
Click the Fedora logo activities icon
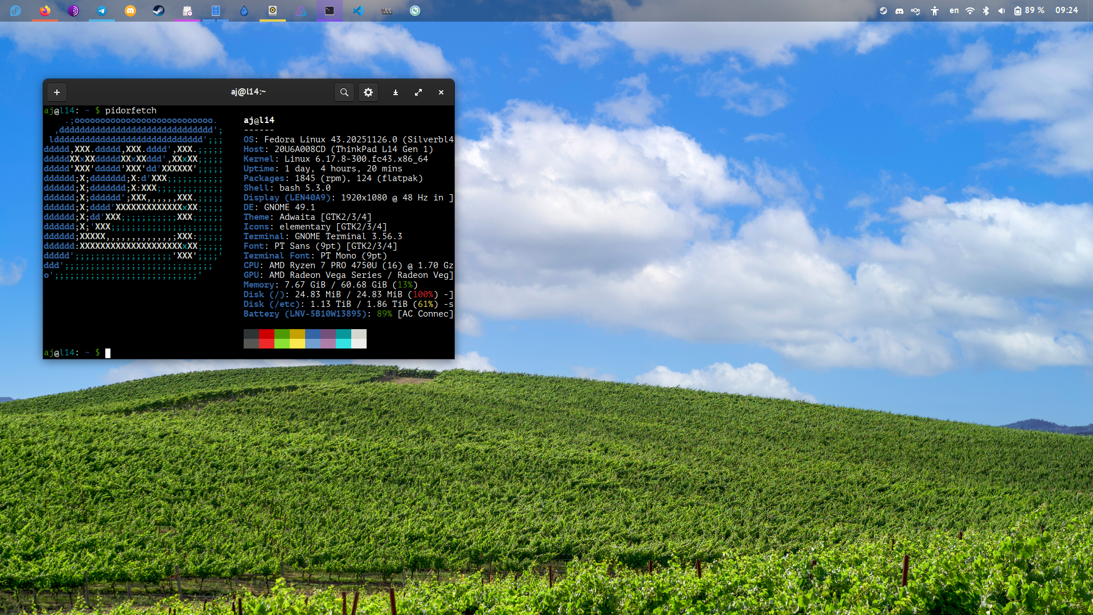coord(16,10)
